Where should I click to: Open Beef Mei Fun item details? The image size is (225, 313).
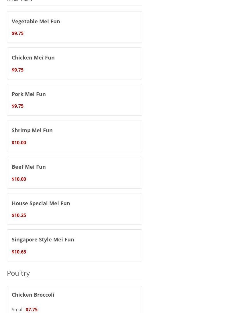pyautogui.click(x=29, y=167)
